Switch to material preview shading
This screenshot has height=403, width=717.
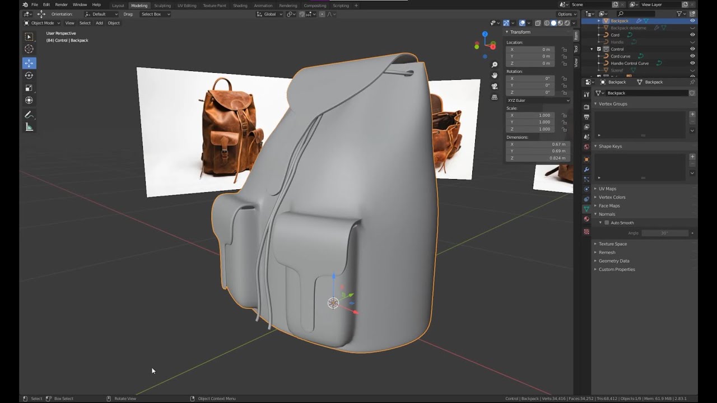pyautogui.click(x=560, y=23)
